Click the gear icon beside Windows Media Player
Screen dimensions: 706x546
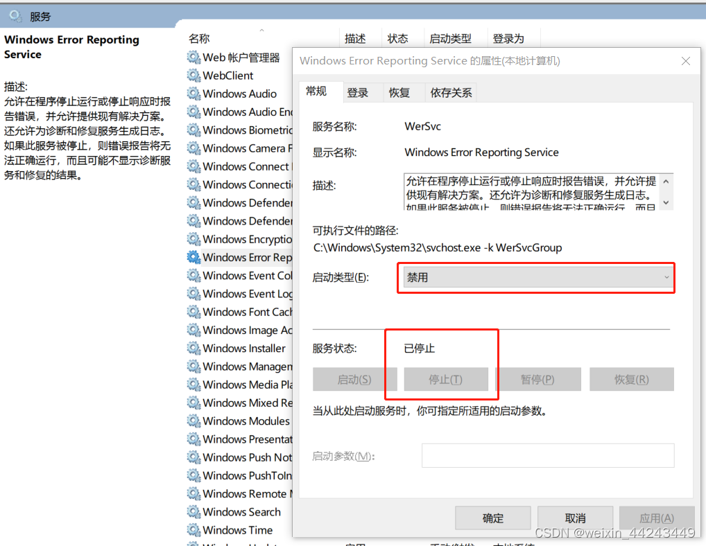tap(193, 385)
